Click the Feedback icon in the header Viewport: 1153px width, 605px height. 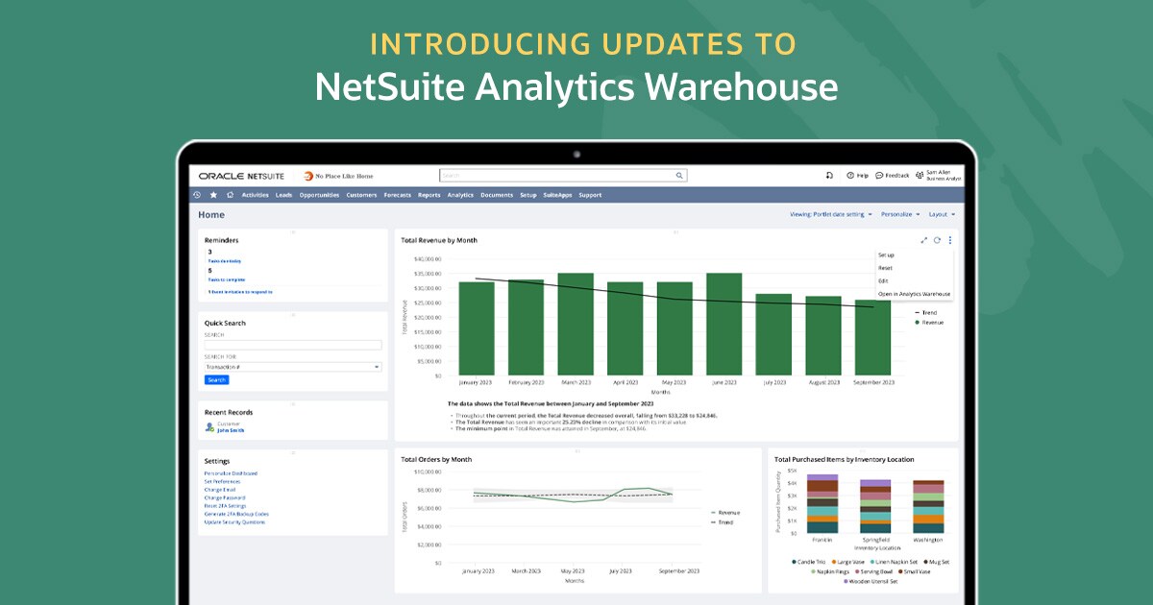click(880, 176)
